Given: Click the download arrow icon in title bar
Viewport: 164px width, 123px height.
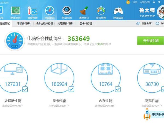Looking at the screenshot, I should pos(154,2).
